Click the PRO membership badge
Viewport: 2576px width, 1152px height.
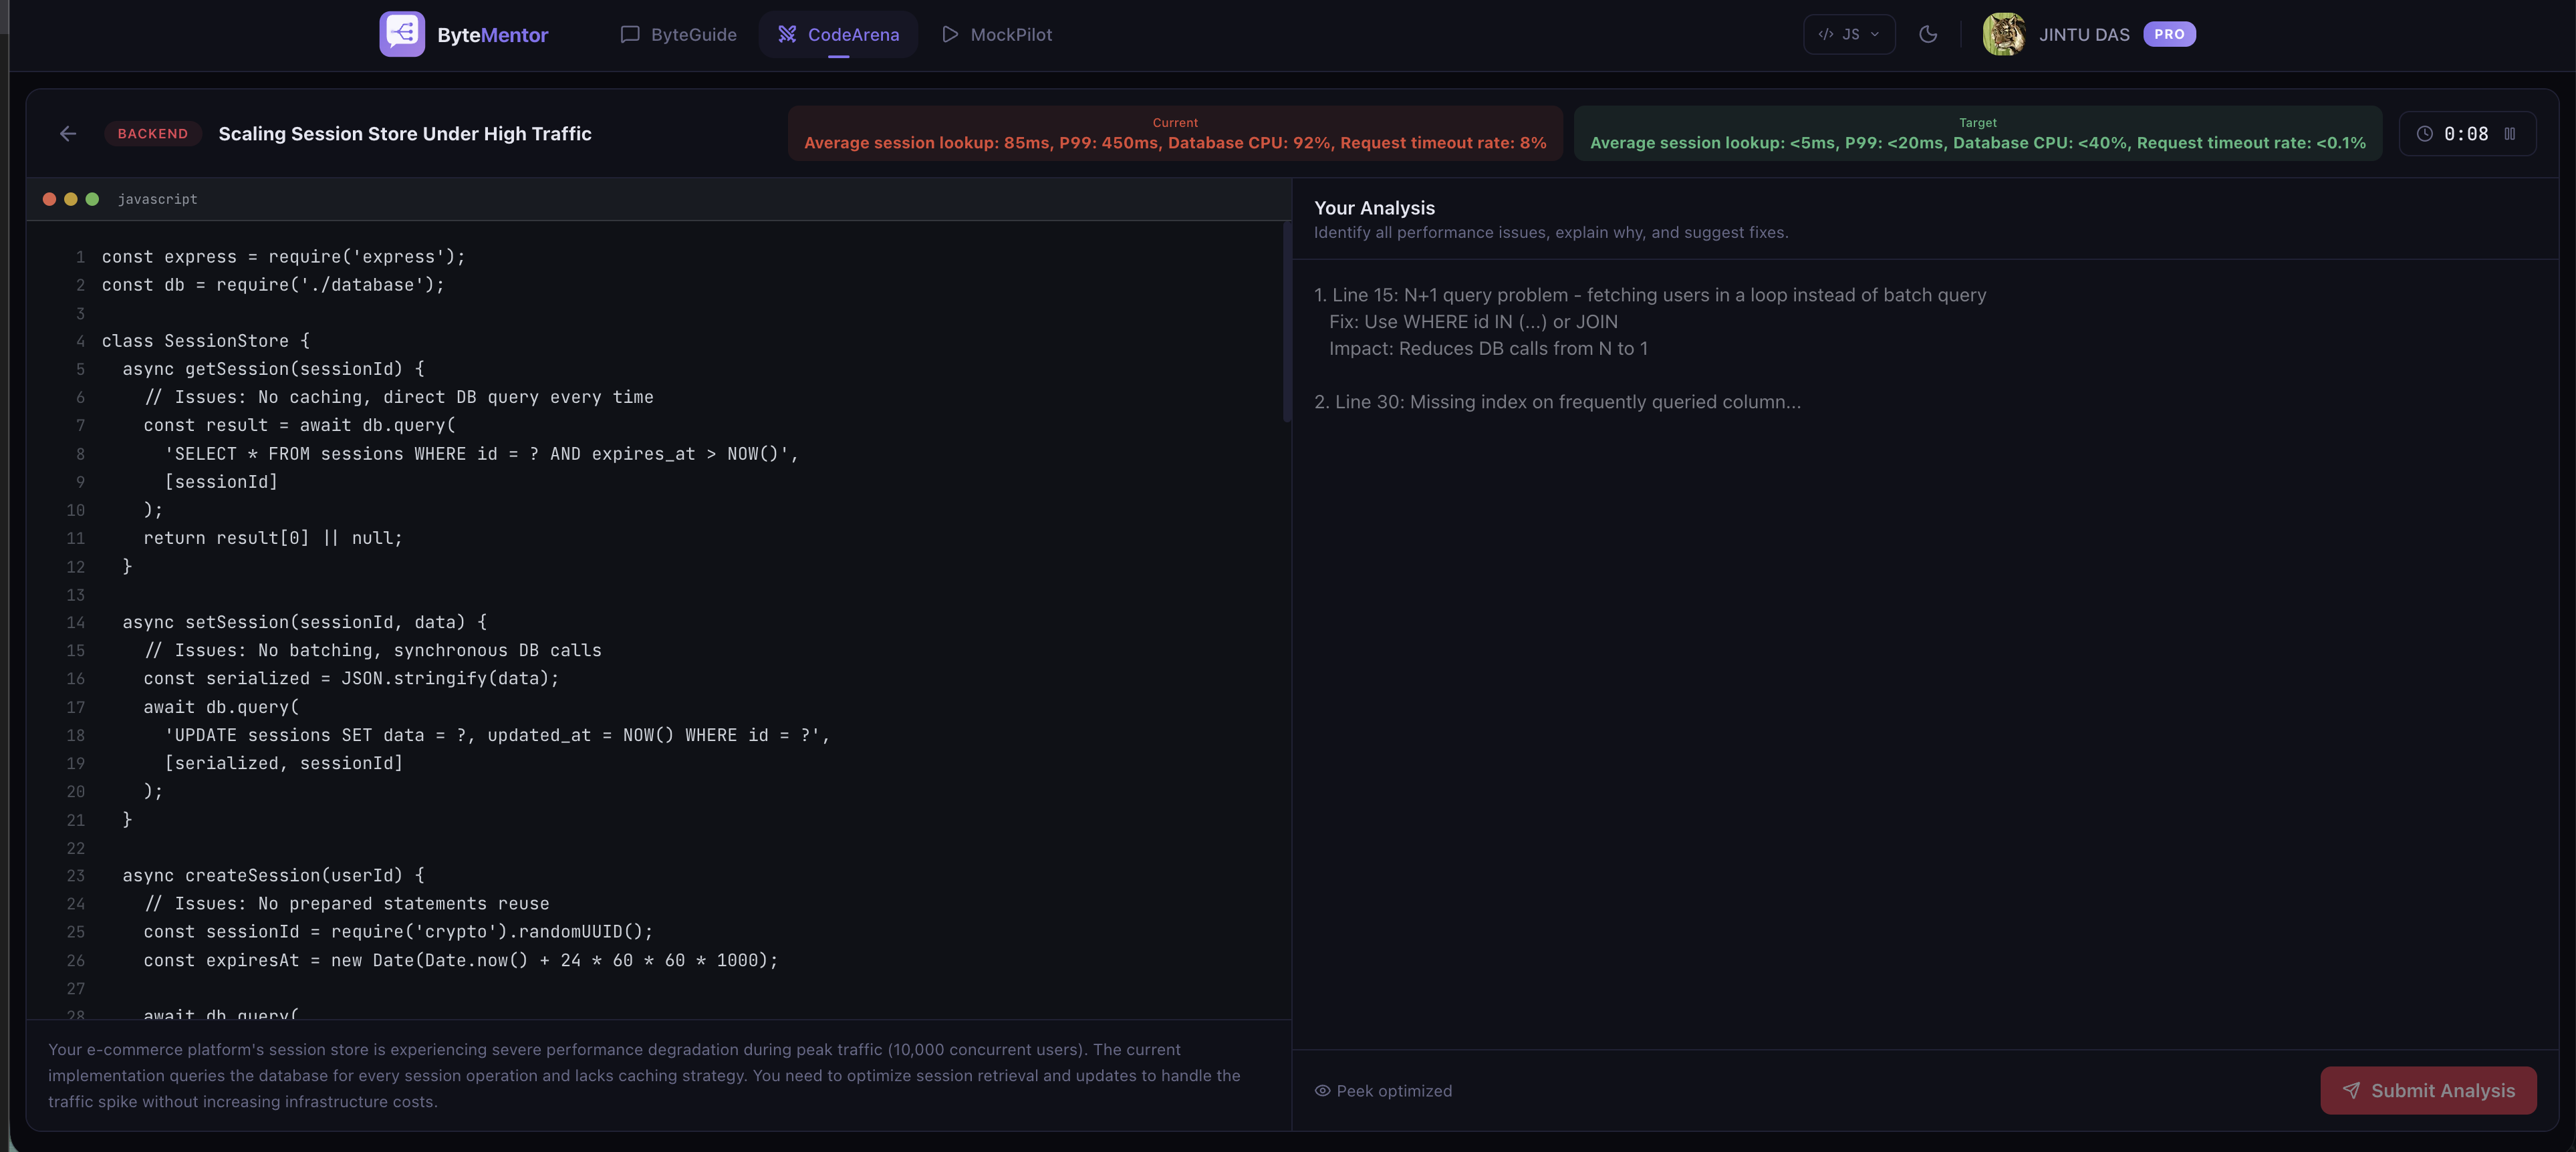(2169, 33)
